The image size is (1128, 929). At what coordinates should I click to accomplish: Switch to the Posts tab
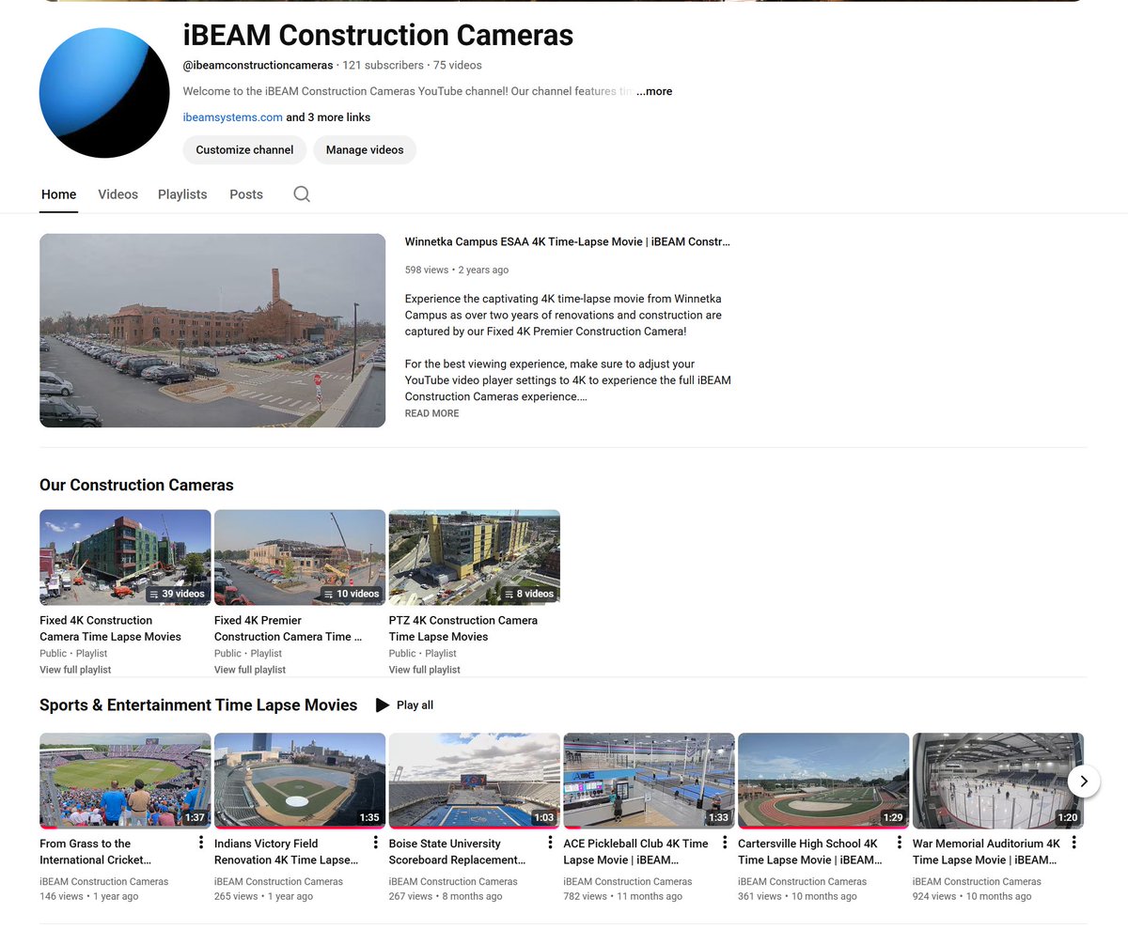click(x=246, y=194)
